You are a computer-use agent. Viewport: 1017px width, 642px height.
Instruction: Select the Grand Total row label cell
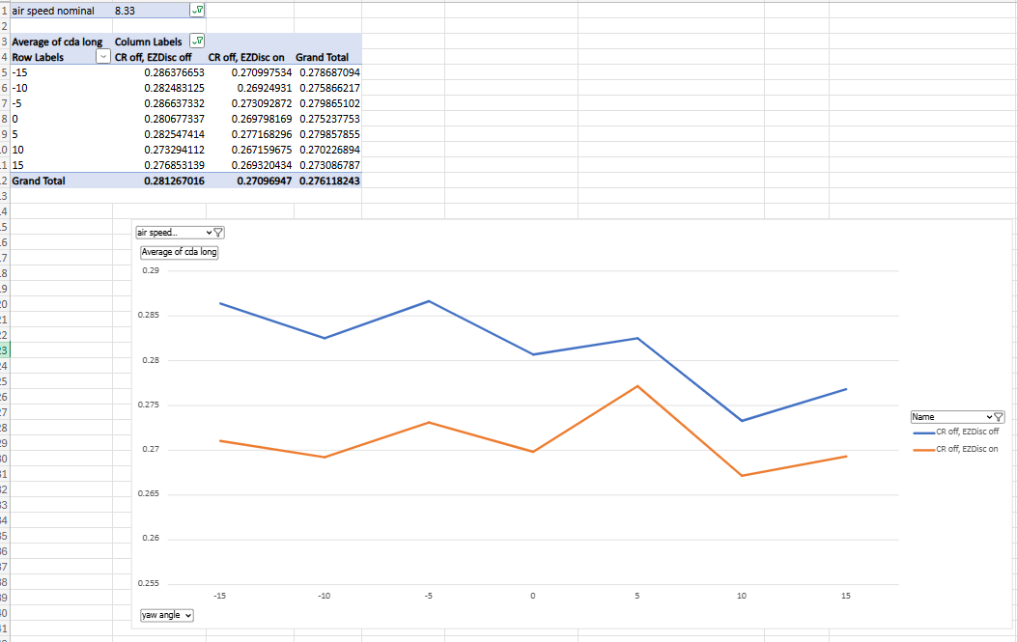click(39, 181)
